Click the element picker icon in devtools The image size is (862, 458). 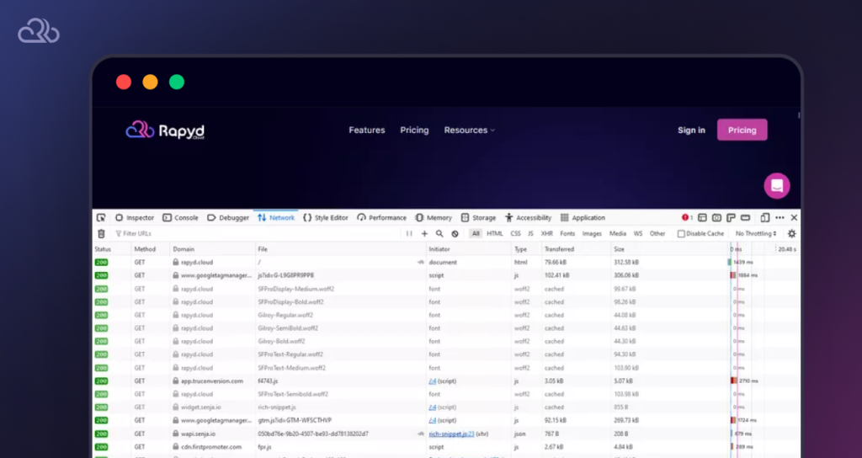[x=101, y=218]
